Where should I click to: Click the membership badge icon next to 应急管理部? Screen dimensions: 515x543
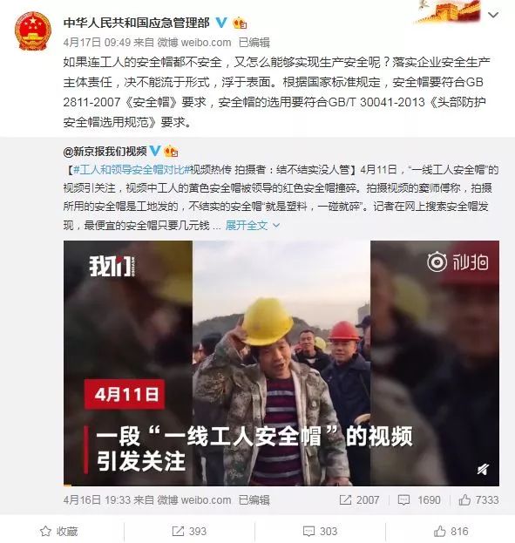(x=240, y=24)
